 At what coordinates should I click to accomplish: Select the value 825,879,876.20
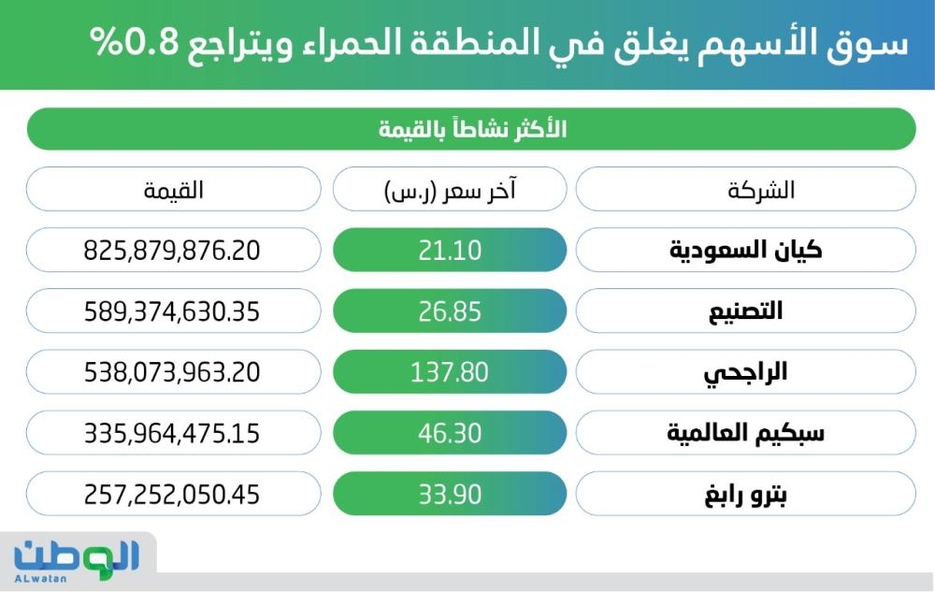coord(172,250)
